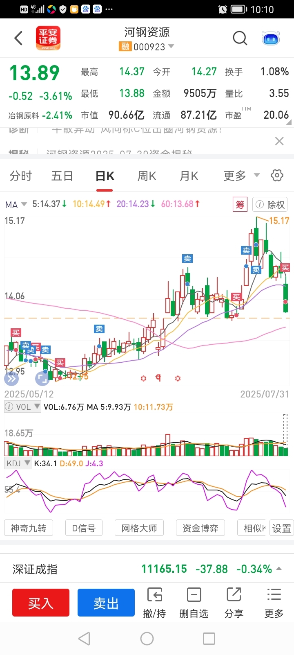Tap Android back navigation button

click(84, 639)
